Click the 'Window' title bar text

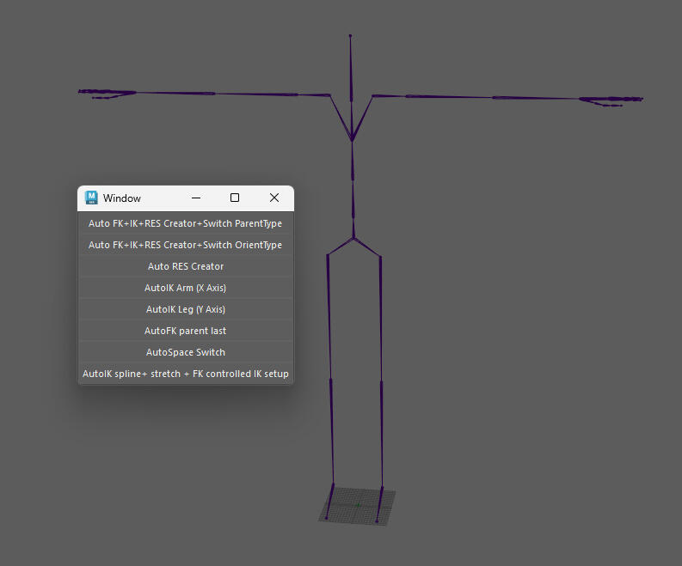(x=122, y=198)
